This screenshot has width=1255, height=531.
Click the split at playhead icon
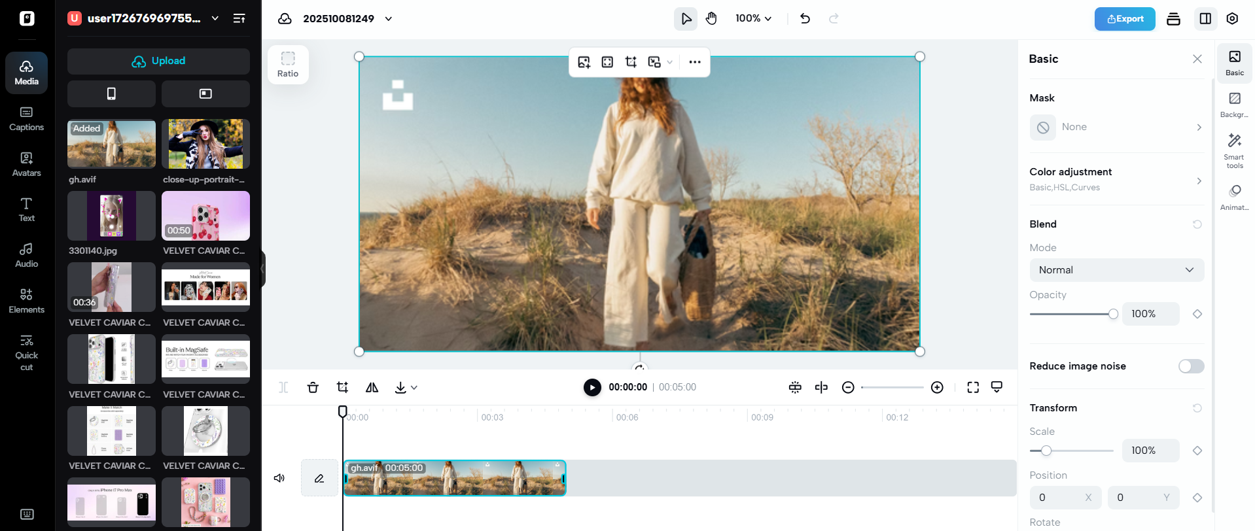(821, 387)
